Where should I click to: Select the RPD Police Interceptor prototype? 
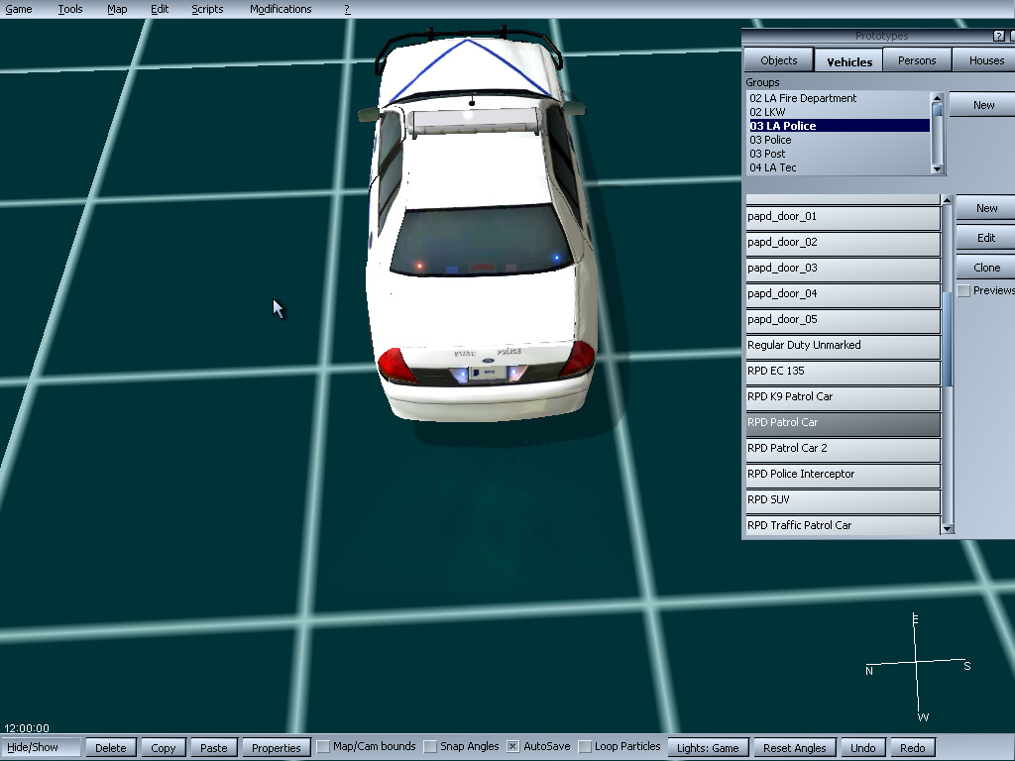coord(843,476)
